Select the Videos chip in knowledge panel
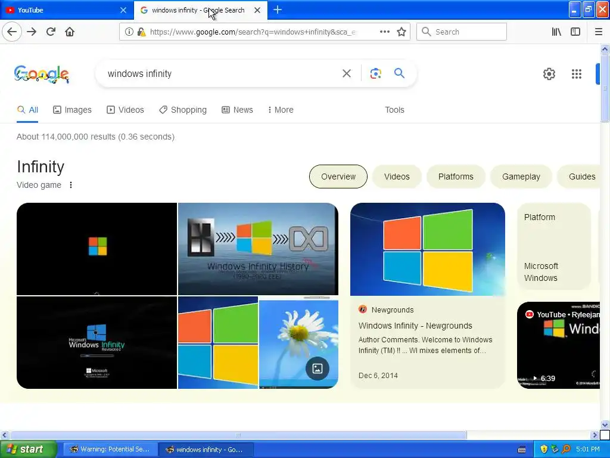The width and height of the screenshot is (610, 458). (397, 177)
